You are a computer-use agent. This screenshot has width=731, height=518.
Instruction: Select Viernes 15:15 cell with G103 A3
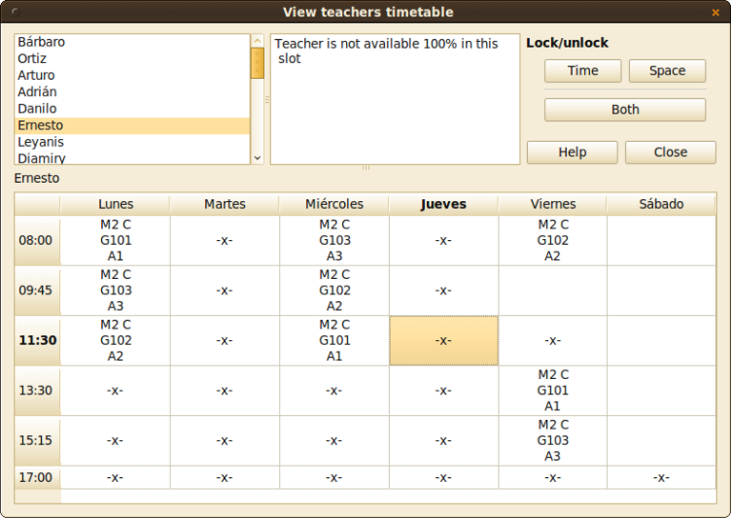[552, 440]
